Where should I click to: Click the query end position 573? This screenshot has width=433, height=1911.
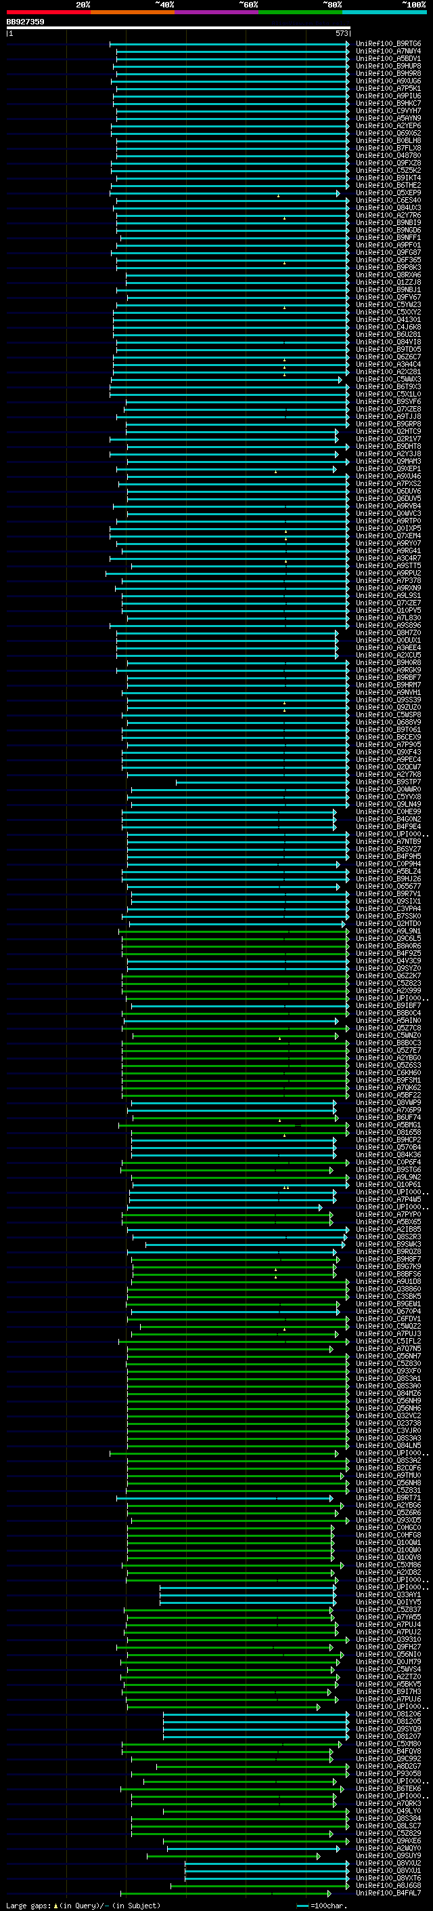coord(342,33)
